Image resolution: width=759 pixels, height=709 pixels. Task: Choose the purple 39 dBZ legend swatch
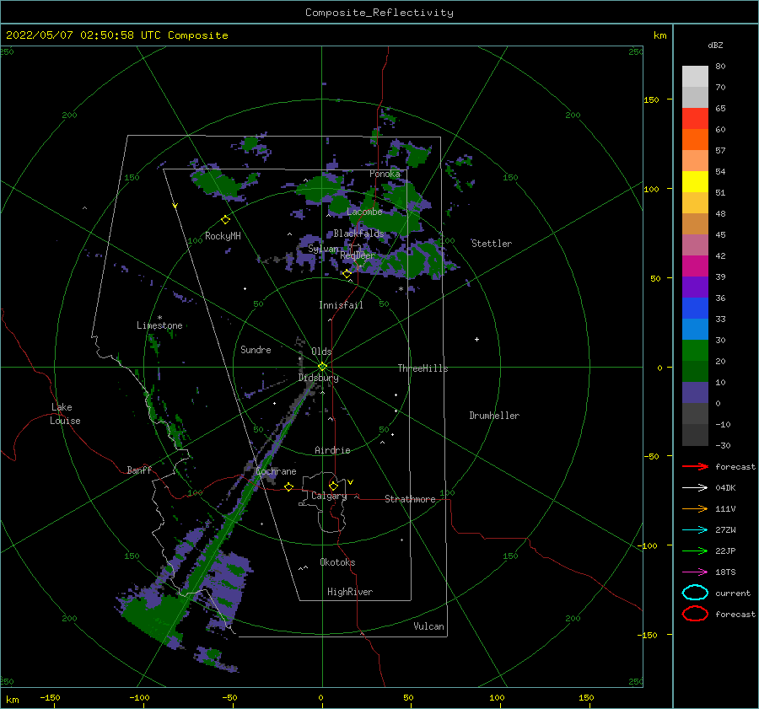(695, 287)
